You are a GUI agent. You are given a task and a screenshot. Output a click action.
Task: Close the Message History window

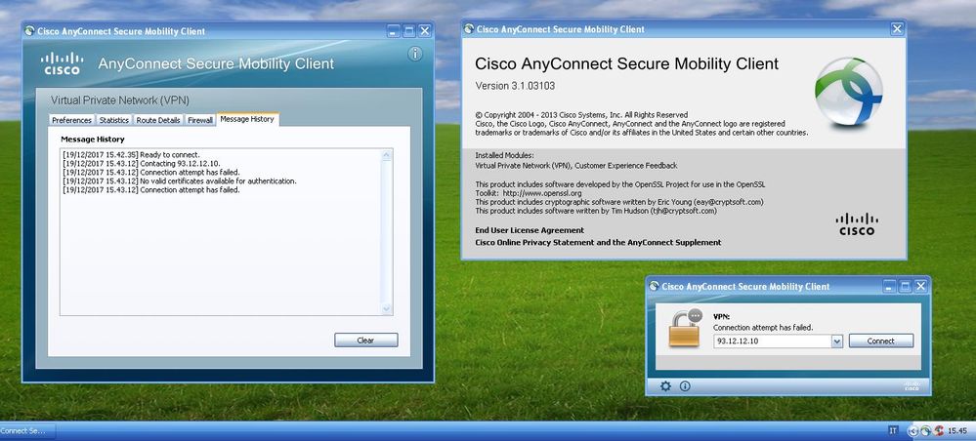(425, 31)
